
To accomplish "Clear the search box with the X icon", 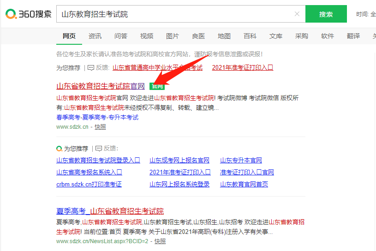I will pos(297,14).
